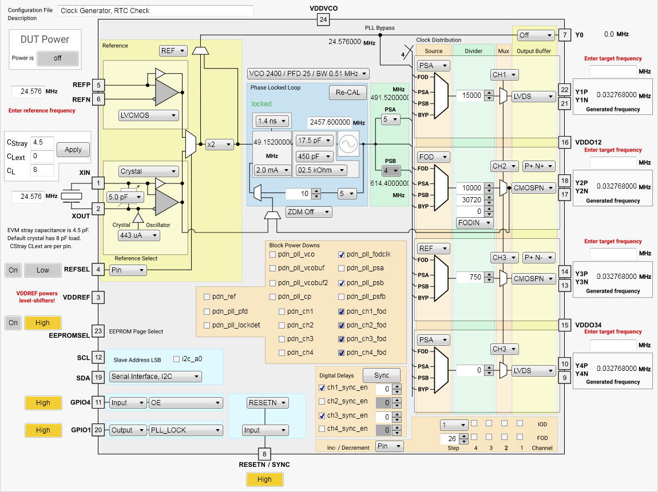Click Apply for stray capacitance settings
The width and height of the screenshot is (658, 492).
(x=73, y=150)
